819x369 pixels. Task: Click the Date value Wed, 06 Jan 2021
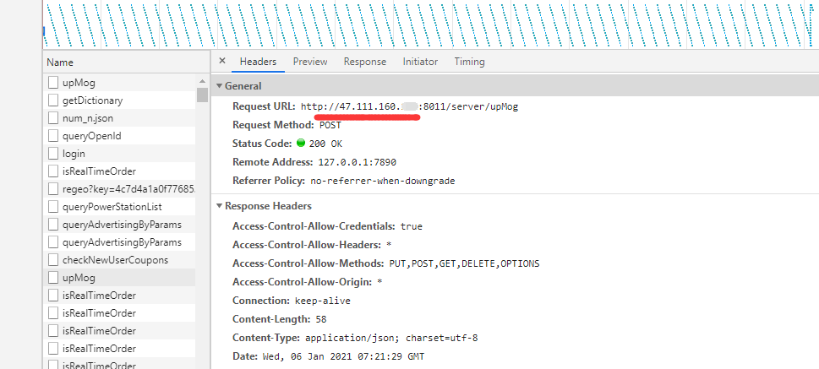click(x=342, y=357)
